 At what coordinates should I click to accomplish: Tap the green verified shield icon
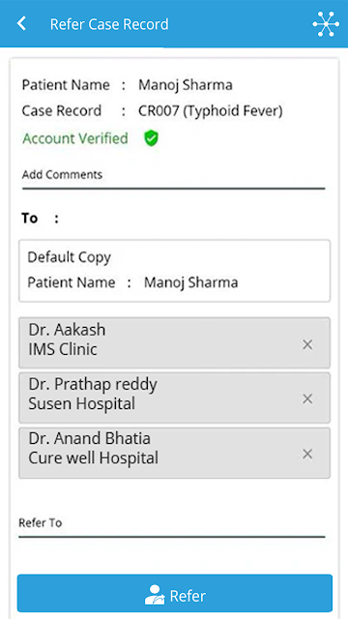pos(151,138)
